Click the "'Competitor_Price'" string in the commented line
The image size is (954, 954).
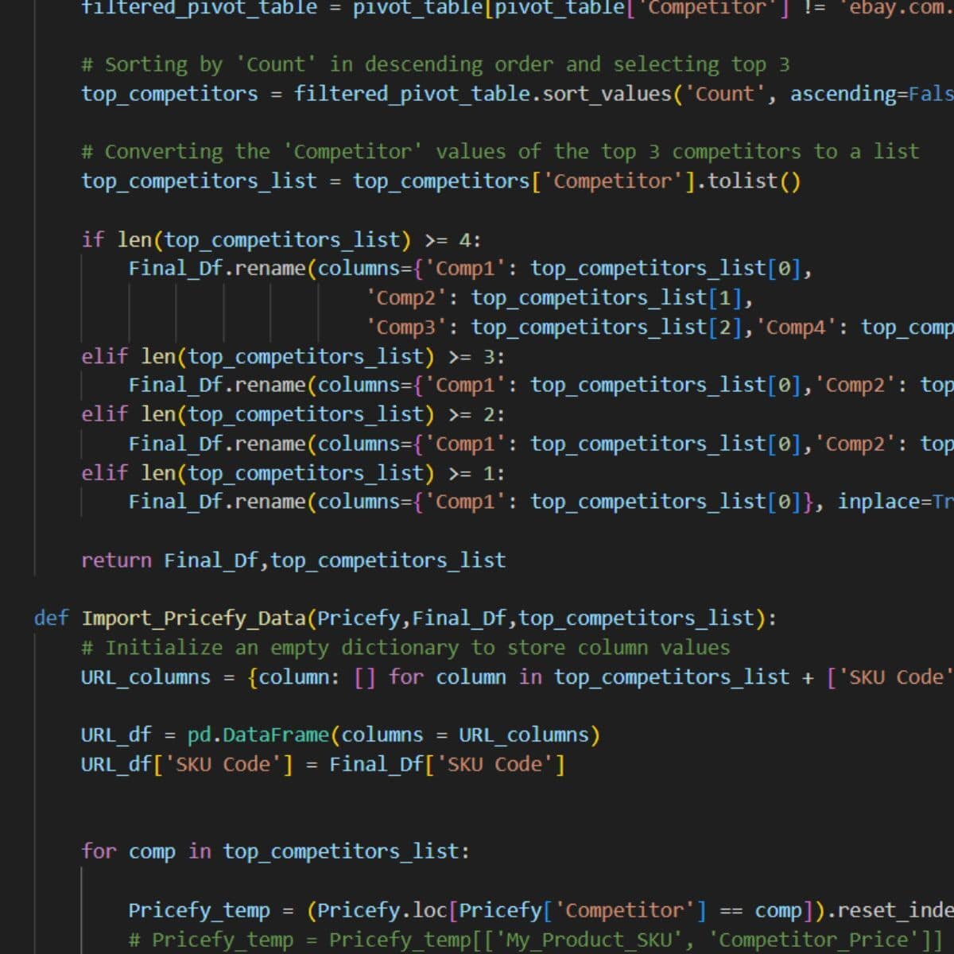[x=813, y=940]
